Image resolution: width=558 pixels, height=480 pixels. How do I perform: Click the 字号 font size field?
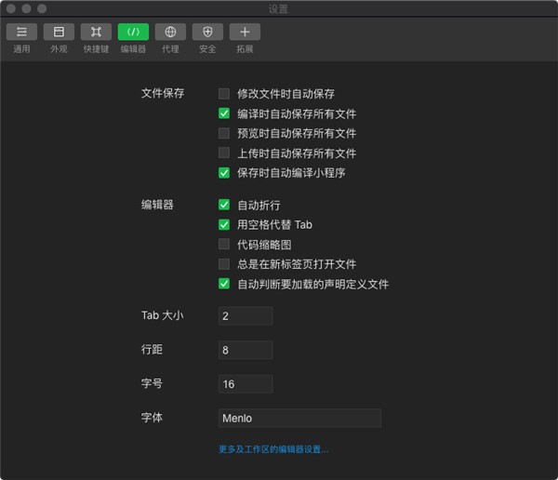click(246, 384)
